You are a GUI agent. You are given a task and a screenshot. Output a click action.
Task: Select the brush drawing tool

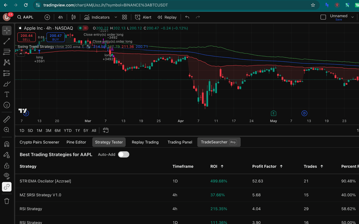click(7, 84)
